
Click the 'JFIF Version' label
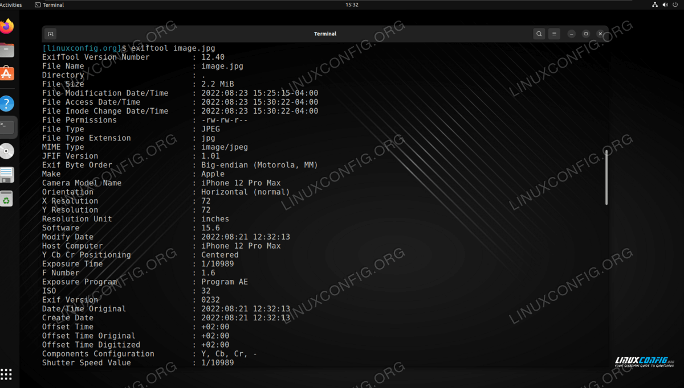pyautogui.click(x=70, y=156)
